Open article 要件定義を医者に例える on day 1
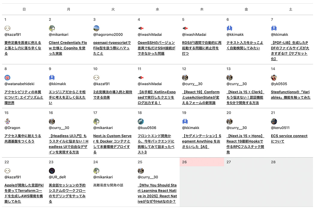 [23, 48]
